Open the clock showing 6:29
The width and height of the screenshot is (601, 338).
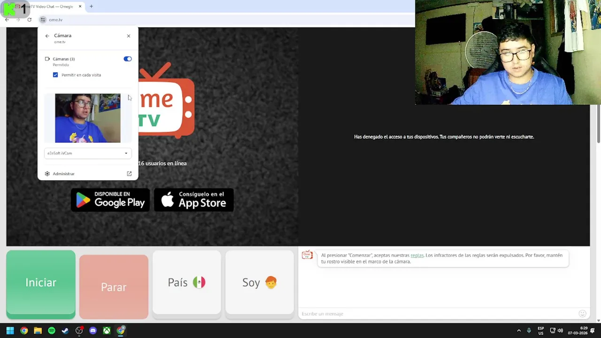tap(578, 330)
